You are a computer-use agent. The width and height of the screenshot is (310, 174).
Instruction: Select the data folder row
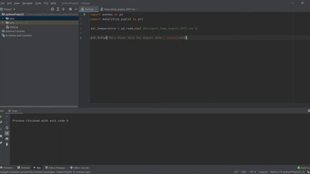(39, 18)
